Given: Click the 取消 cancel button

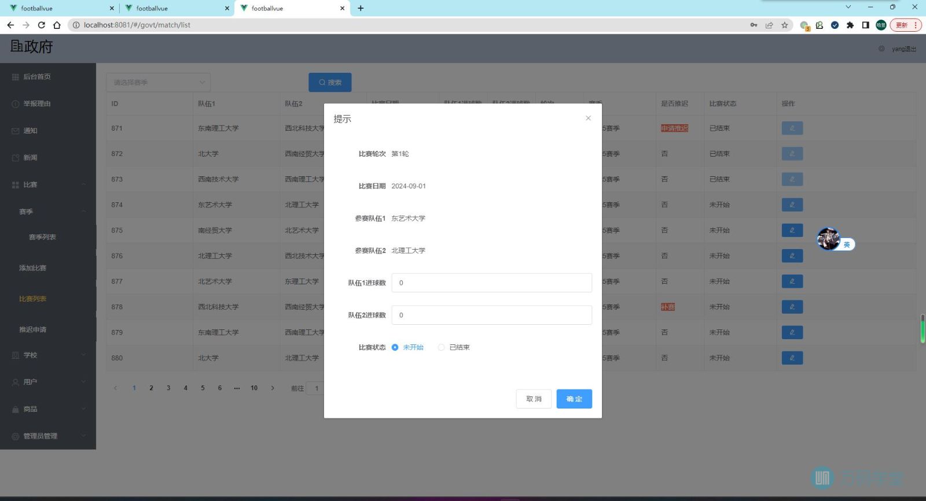Looking at the screenshot, I should 534,399.
